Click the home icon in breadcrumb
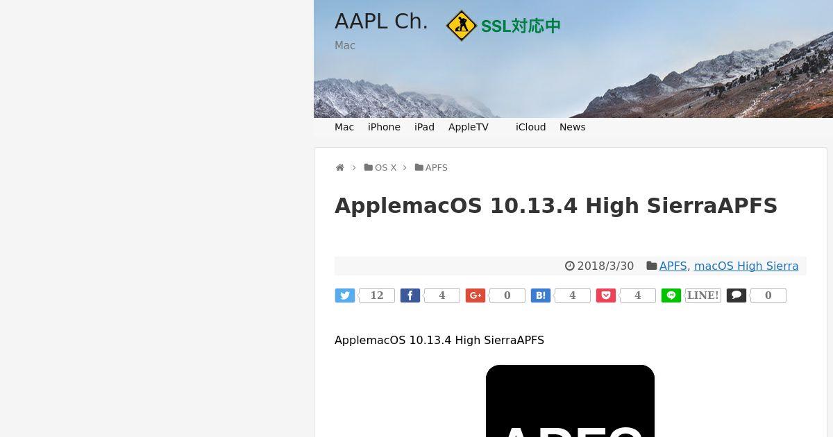This screenshot has height=437, width=833. pos(340,168)
